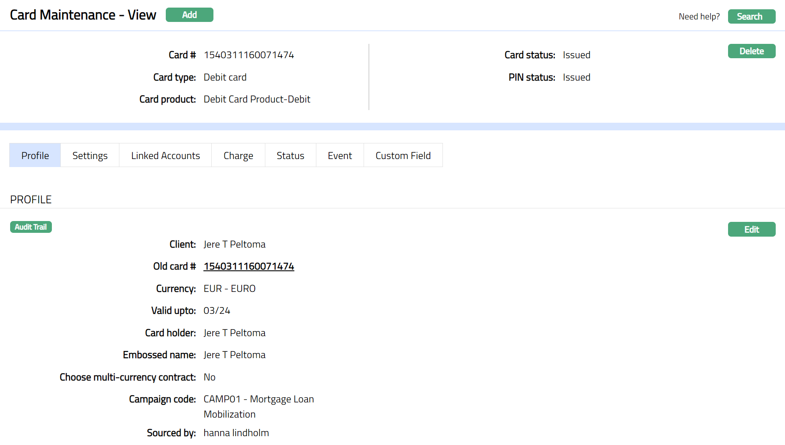Click the CAMP01 campaign code value

259,399
